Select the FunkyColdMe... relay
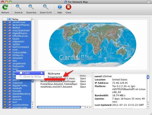The width and height of the screenshot is (152, 115). point(20,53)
